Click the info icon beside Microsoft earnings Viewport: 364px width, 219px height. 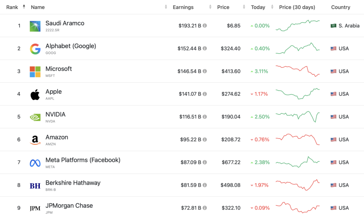click(205, 71)
